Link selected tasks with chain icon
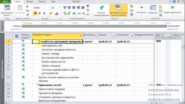185x104 pixels. click(79, 14)
